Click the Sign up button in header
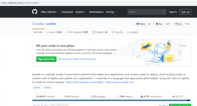 point(185,12)
